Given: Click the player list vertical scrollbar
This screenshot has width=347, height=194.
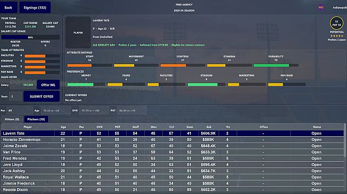Looking at the screenshot, I should 345,140.
